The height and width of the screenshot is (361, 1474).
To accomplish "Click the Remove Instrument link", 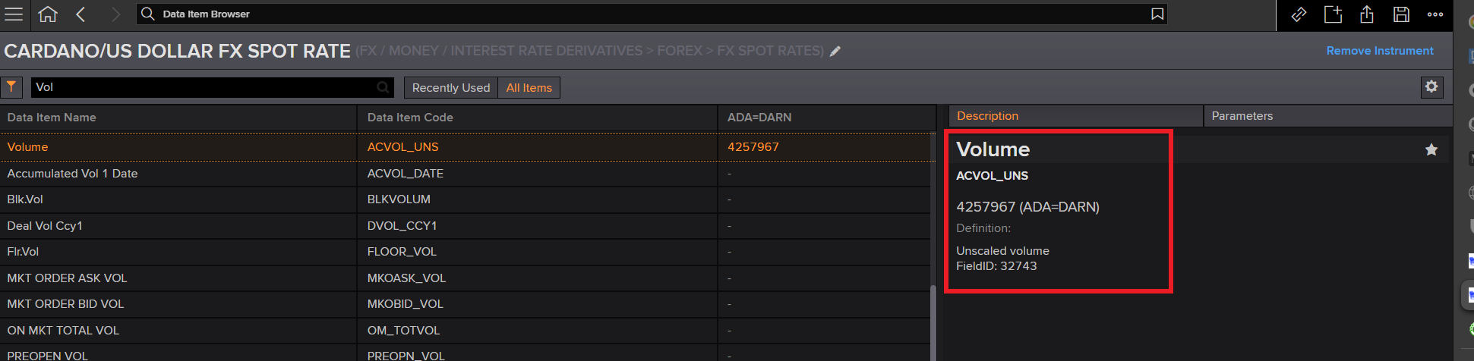I will coord(1380,51).
